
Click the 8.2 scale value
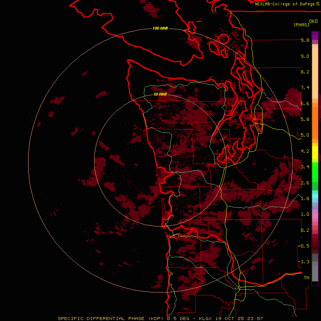click(305, 72)
